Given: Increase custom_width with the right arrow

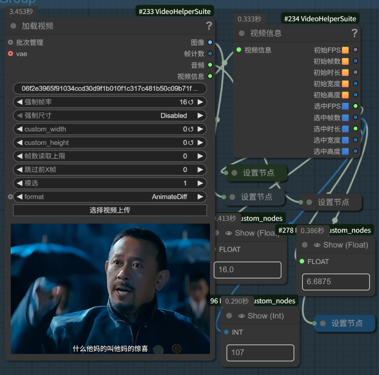Looking at the screenshot, I should (200, 129).
